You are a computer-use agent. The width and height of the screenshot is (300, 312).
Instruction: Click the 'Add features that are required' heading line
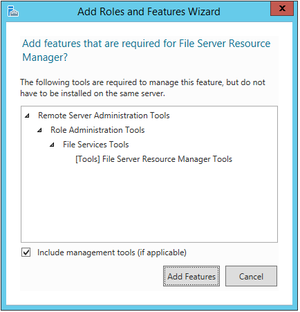[146, 44]
